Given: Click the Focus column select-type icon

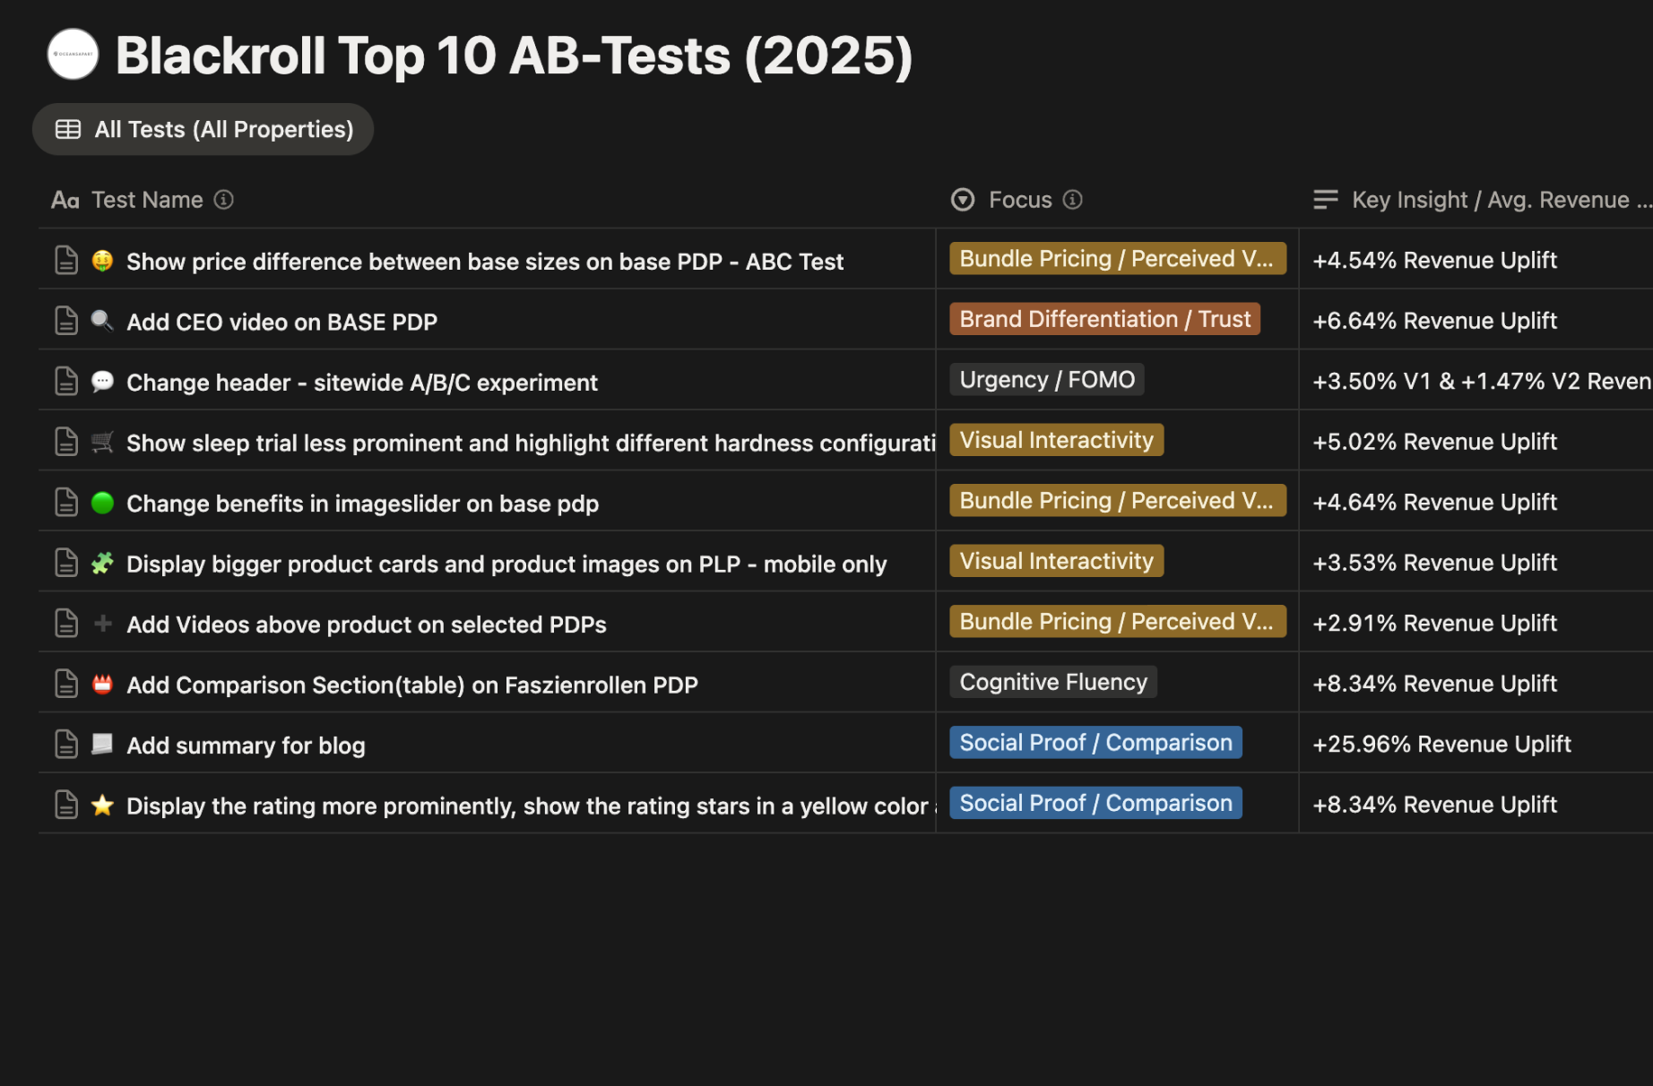Looking at the screenshot, I should (x=963, y=200).
